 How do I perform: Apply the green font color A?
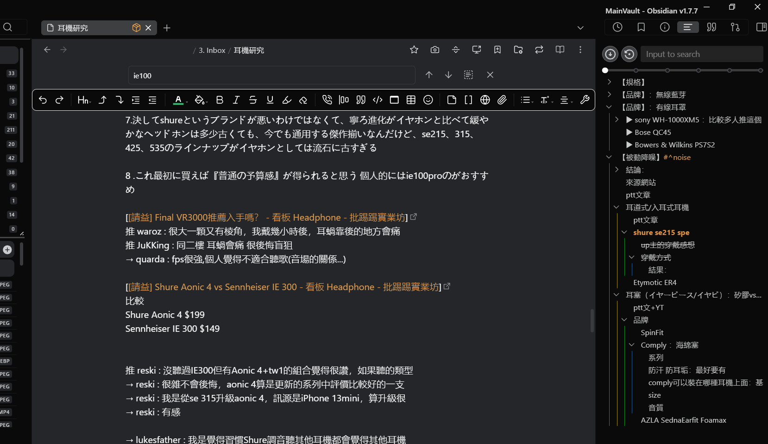178,100
